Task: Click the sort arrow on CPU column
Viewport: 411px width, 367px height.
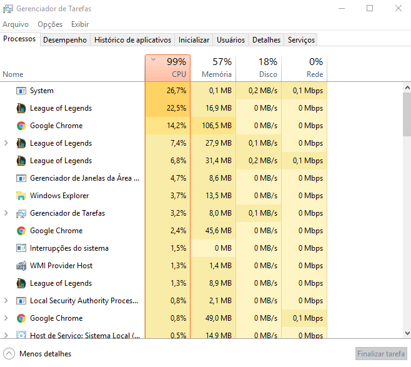Action: click(153, 59)
